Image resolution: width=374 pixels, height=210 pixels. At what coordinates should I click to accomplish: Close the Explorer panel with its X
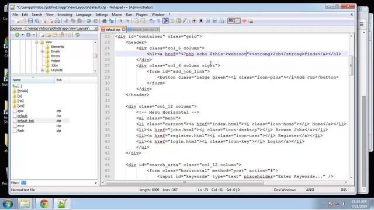coord(96,29)
